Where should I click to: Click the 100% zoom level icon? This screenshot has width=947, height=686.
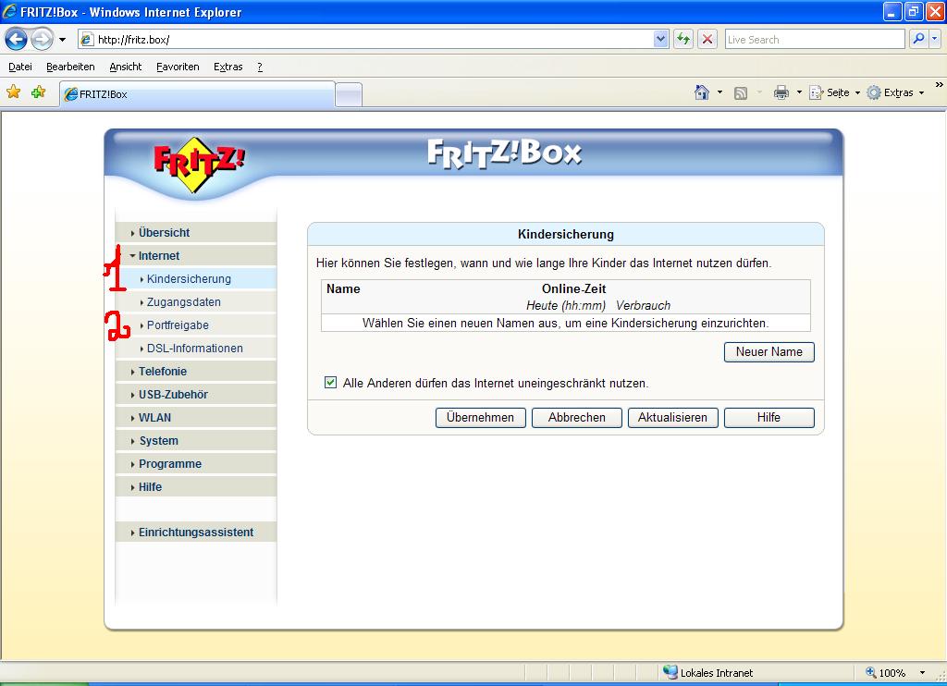871,672
